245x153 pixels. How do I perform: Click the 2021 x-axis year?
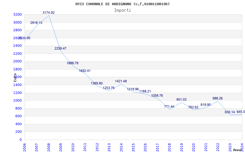[206, 147]
